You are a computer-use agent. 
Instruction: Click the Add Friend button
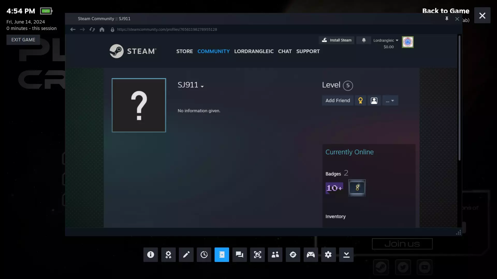[x=338, y=100]
